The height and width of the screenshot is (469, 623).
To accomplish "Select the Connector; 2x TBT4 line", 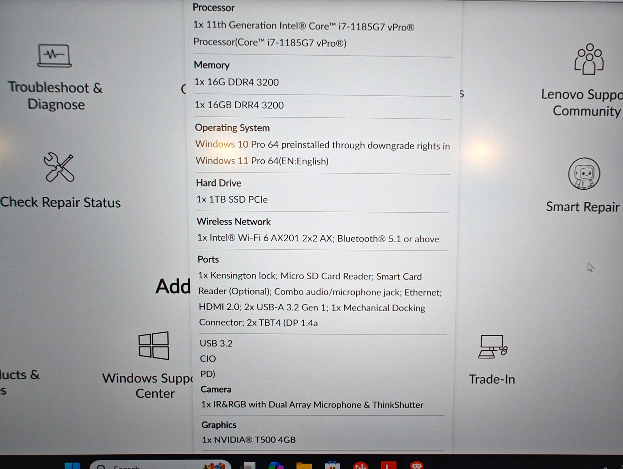I will 258,323.
